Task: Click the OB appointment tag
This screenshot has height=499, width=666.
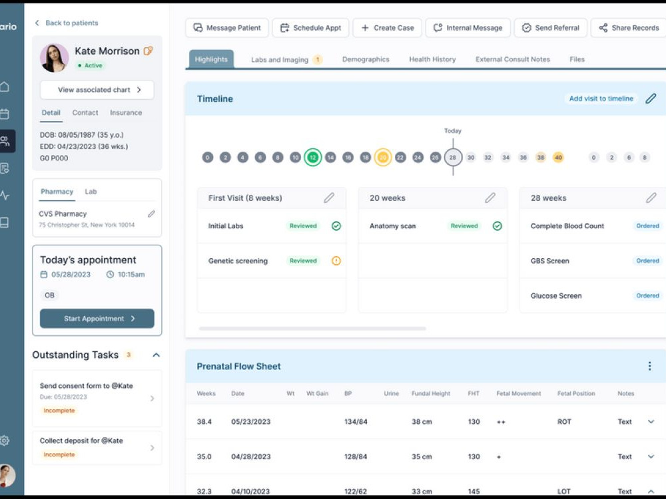Action: click(49, 295)
